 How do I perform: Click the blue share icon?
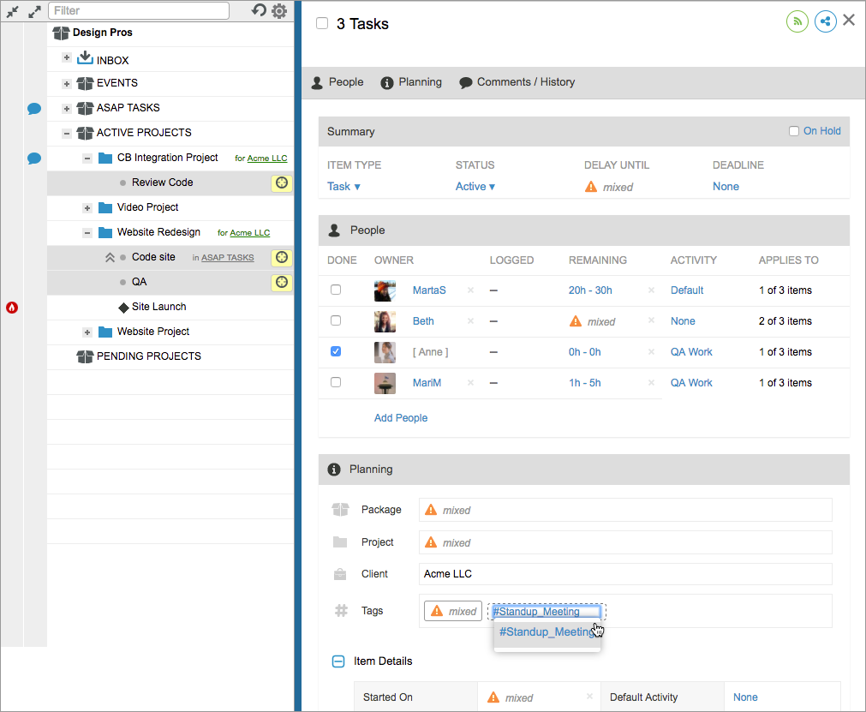click(x=825, y=21)
